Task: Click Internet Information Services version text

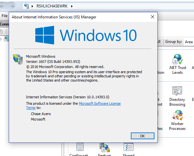Action: click(68, 97)
